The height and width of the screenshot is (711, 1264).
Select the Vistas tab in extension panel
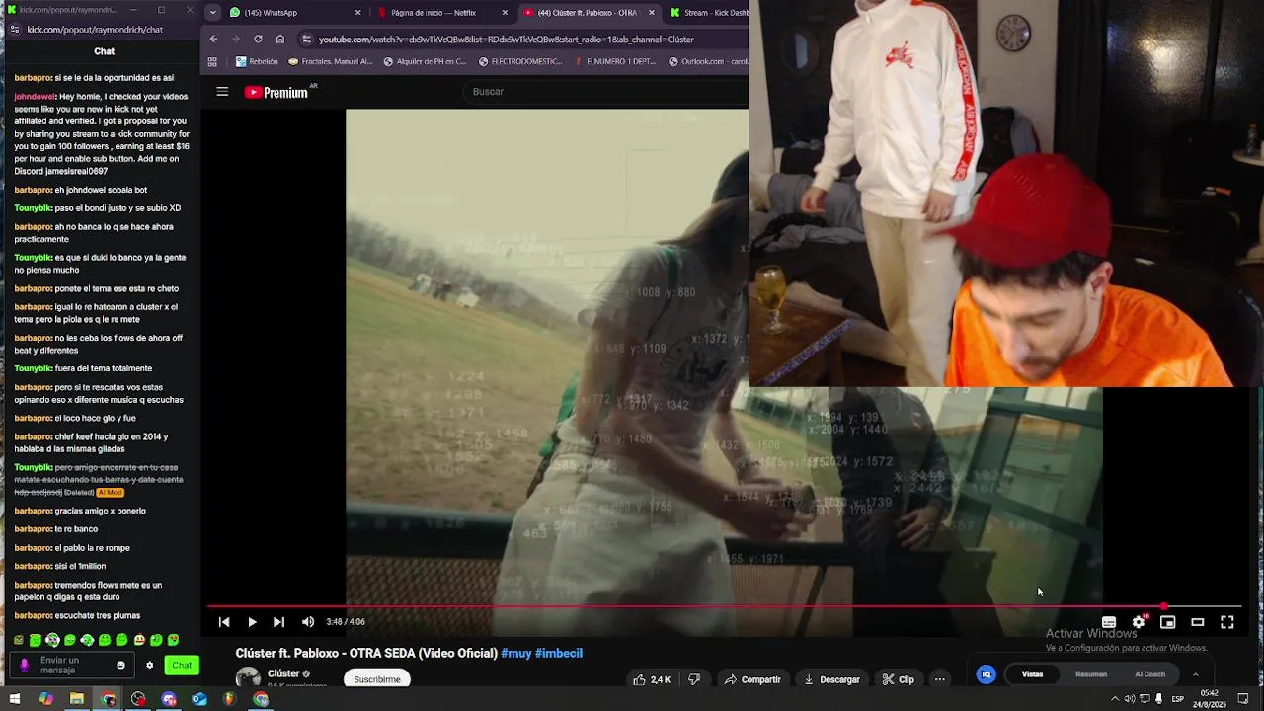[x=1032, y=674]
